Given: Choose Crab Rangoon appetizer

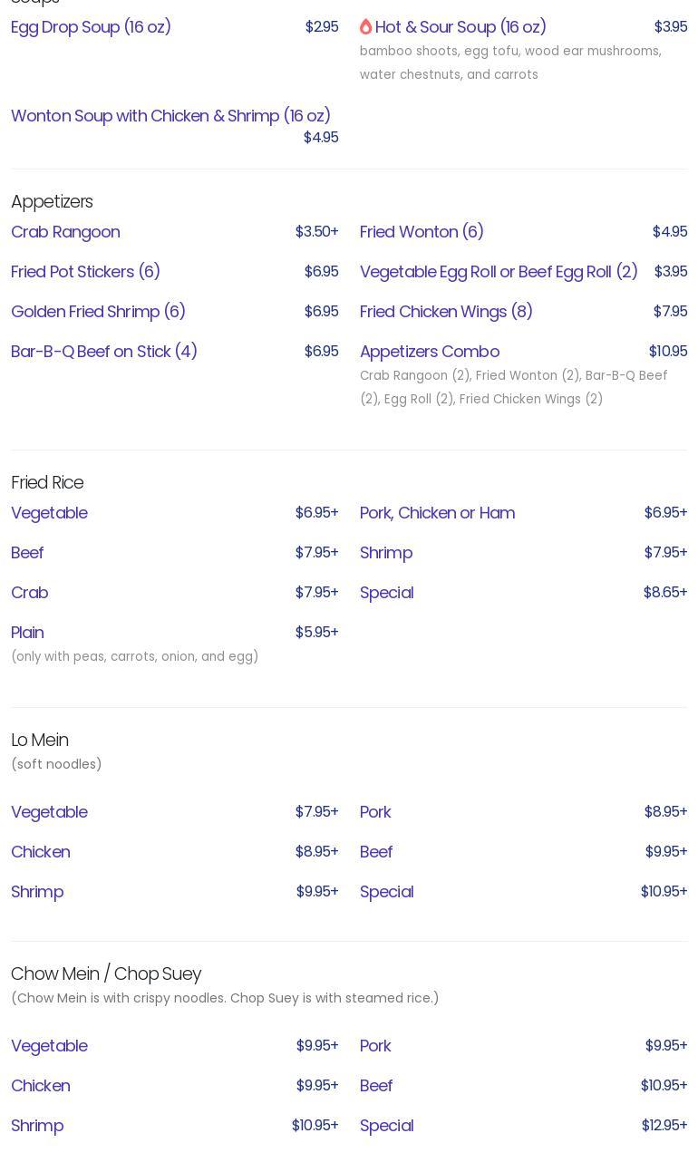Looking at the screenshot, I should point(65,232).
